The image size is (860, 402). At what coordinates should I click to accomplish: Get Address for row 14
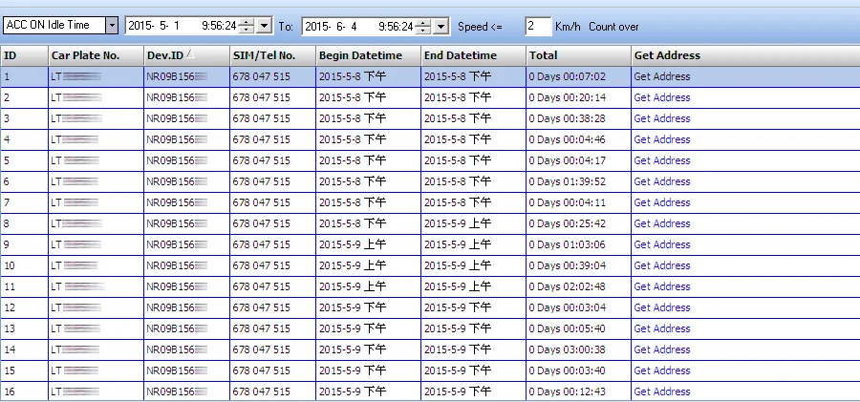(x=662, y=349)
